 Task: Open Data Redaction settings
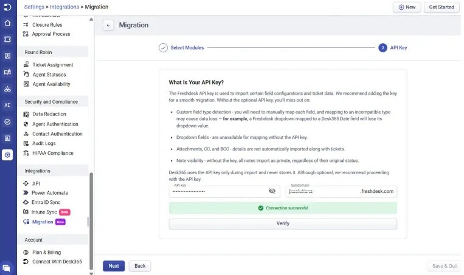coord(49,114)
